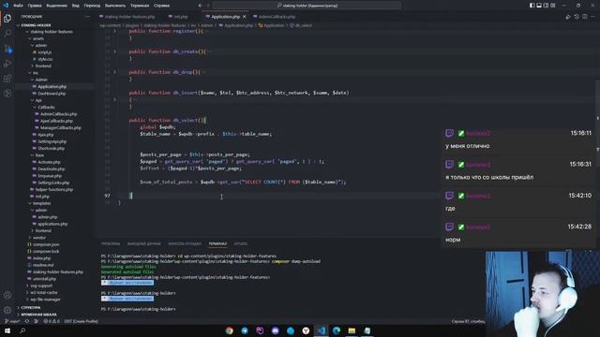The height and width of the screenshot is (337, 600).
Task: Open the Explorer view in activity bar
Action: (7, 18)
